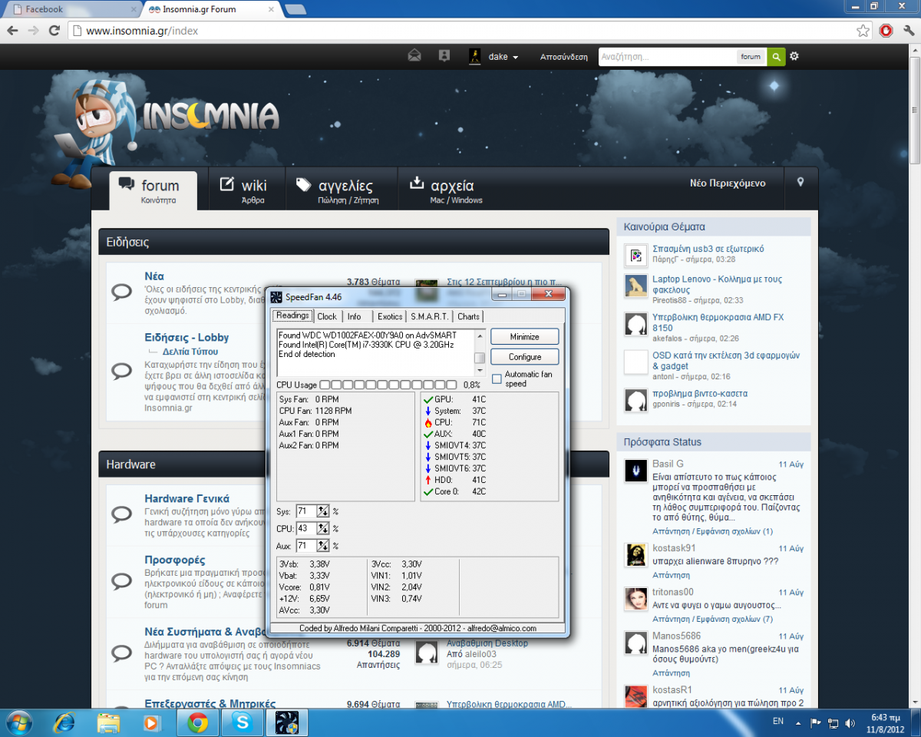The image size is (921, 737).
Task: Click Sys fan speed percentage stepper arrows
Action: [323, 511]
